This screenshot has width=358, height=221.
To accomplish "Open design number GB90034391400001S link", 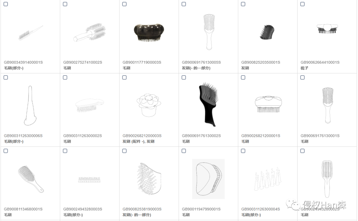I will pyautogui.click(x=23, y=62).
